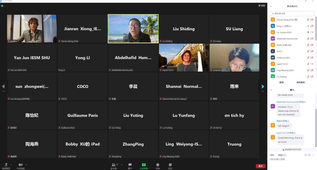The image size is (317, 170).
Task: Start video with the 开启视频 toolbar button
Action: 20,165
